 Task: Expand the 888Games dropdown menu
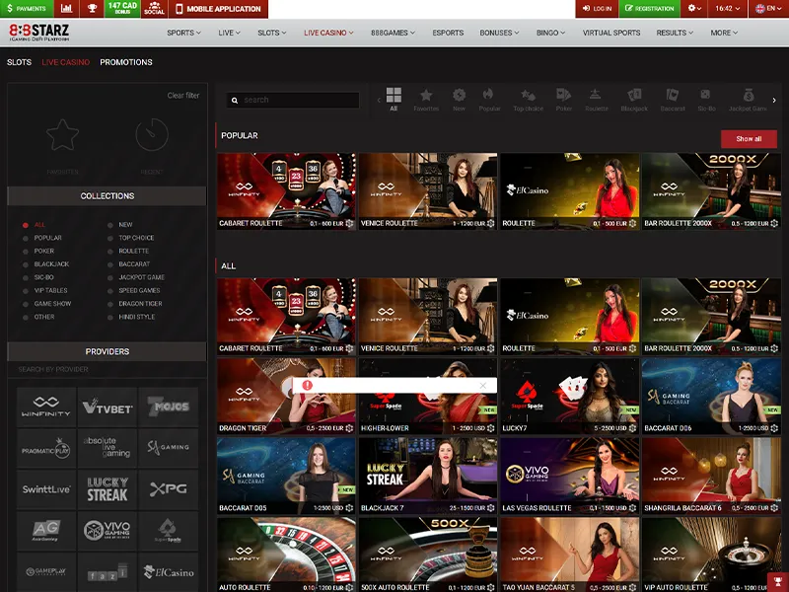click(x=393, y=33)
